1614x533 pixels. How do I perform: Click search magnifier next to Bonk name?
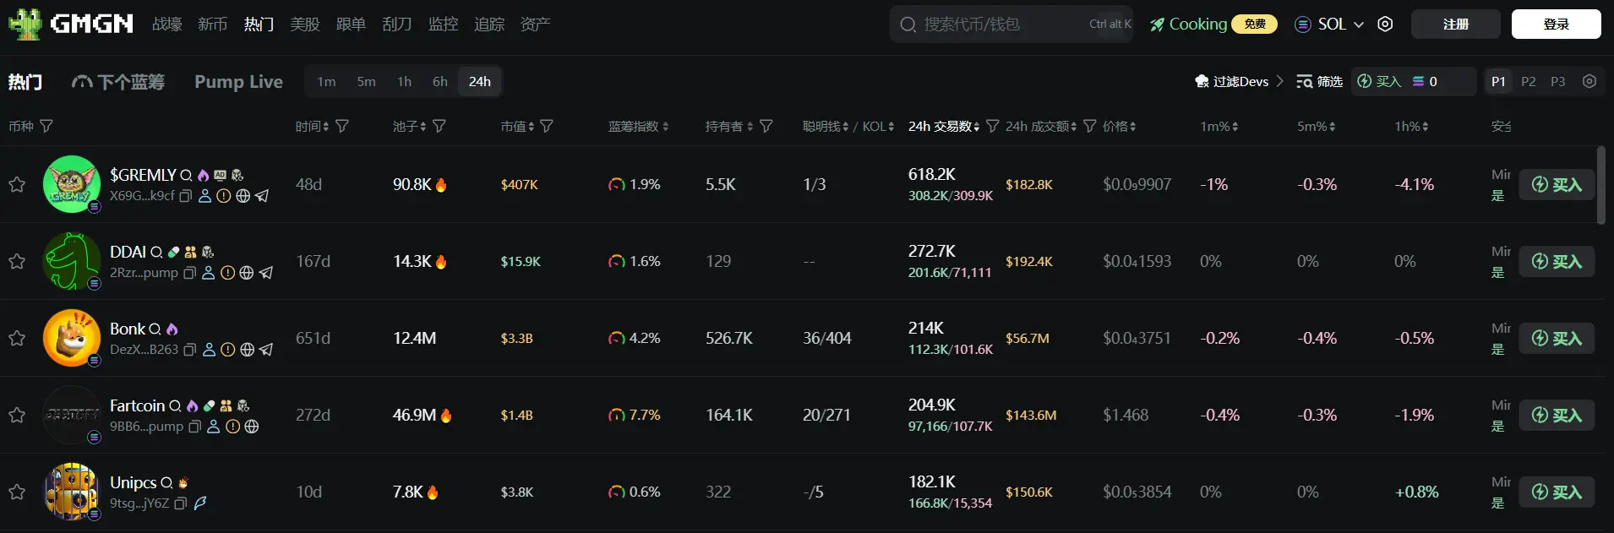(x=155, y=329)
